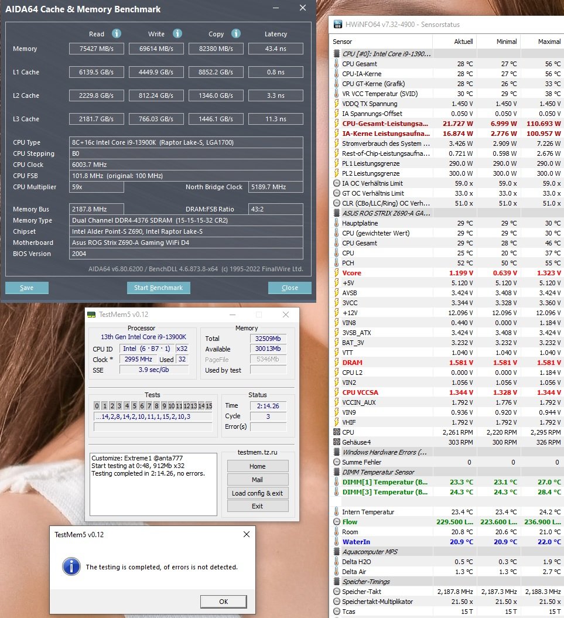Click OK in the TestMem5 completion dialog
This screenshot has height=618, width=564.
point(224,602)
